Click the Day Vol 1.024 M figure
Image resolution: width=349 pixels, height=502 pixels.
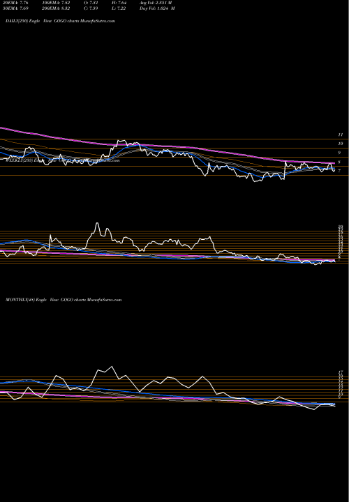157,8
